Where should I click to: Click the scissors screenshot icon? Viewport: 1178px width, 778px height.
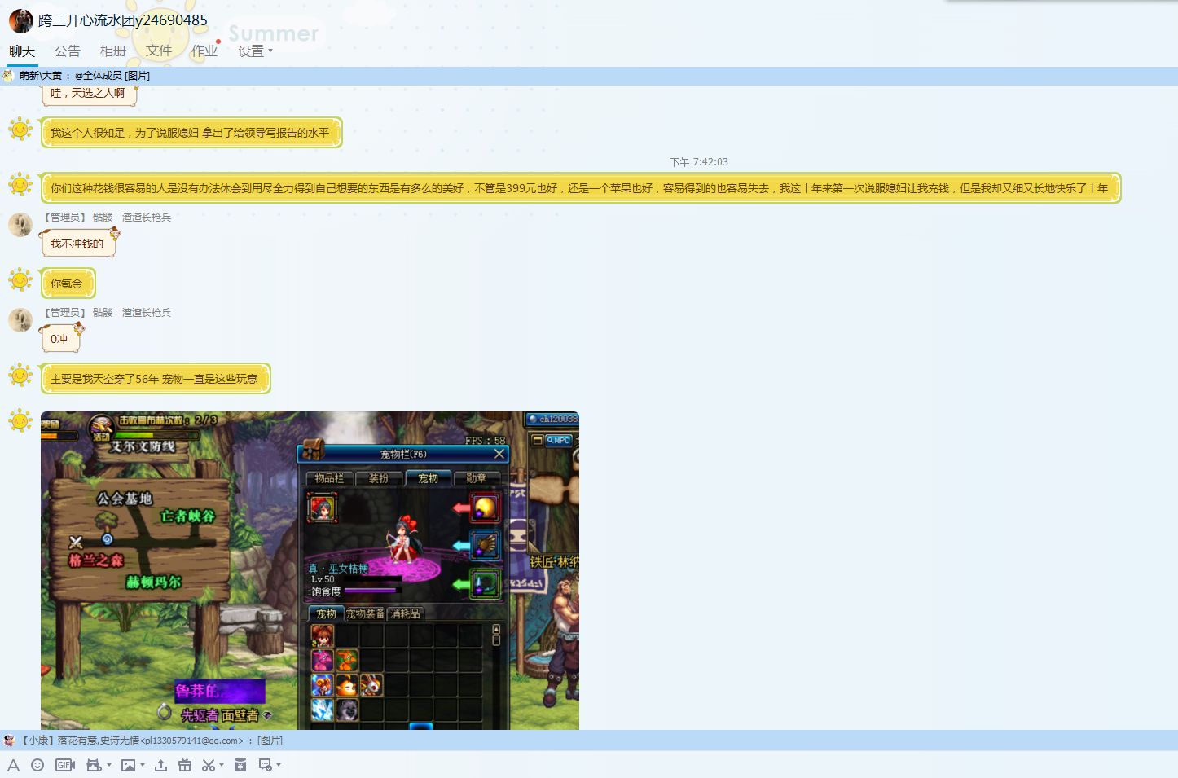click(209, 765)
